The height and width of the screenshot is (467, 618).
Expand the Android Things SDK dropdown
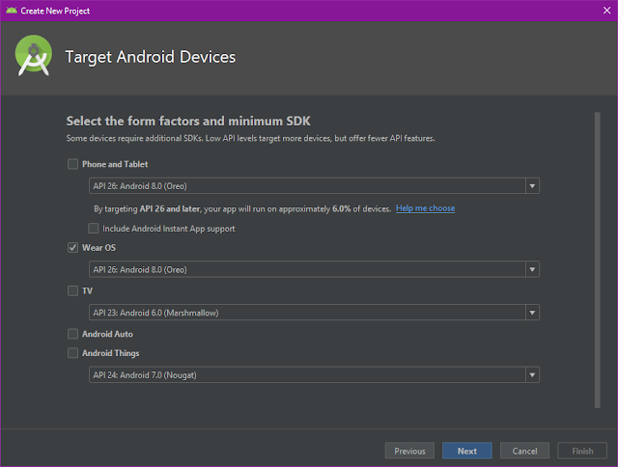(532, 375)
